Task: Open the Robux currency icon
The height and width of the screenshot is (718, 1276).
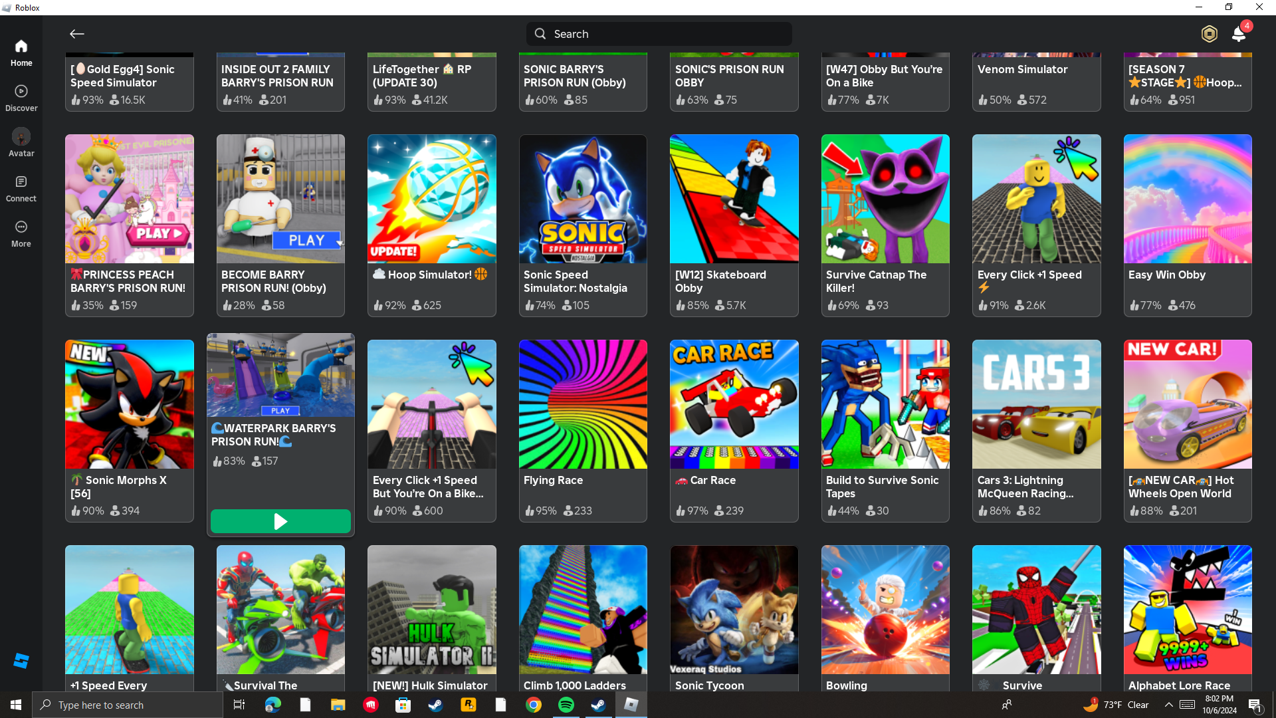Action: click(1209, 34)
